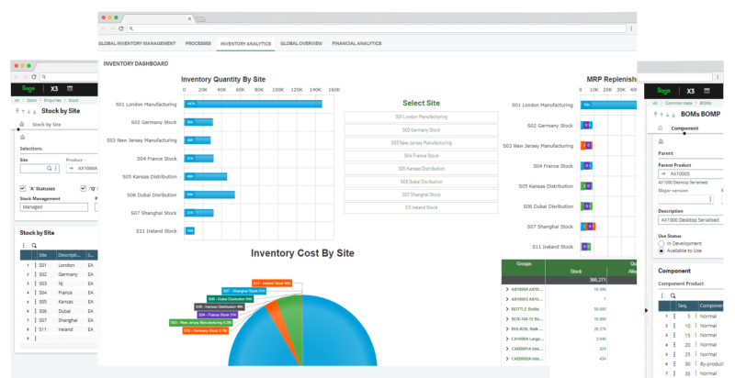
Task: Search the Component grid in BOMs window
Action: [x=673, y=295]
